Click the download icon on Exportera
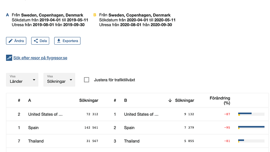This screenshot has height=152, width=270. pyautogui.click(x=59, y=41)
